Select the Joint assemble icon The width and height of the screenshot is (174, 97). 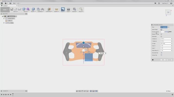click(43, 9)
